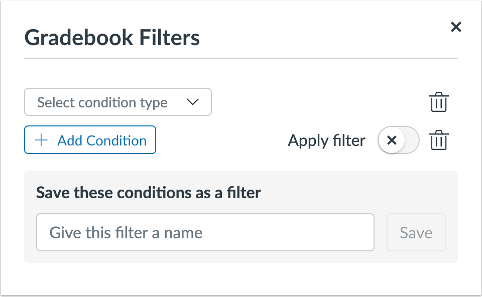Enable the Apply filter toggle
Screen dimensions: 482x297
pos(398,140)
